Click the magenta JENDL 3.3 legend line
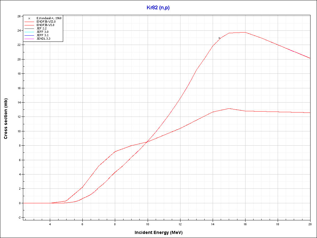317x238 pixels. [x=29, y=39]
